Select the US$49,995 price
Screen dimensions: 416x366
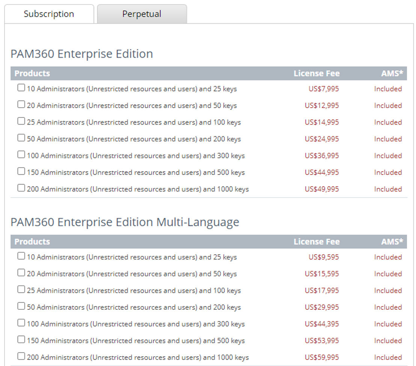(x=322, y=189)
